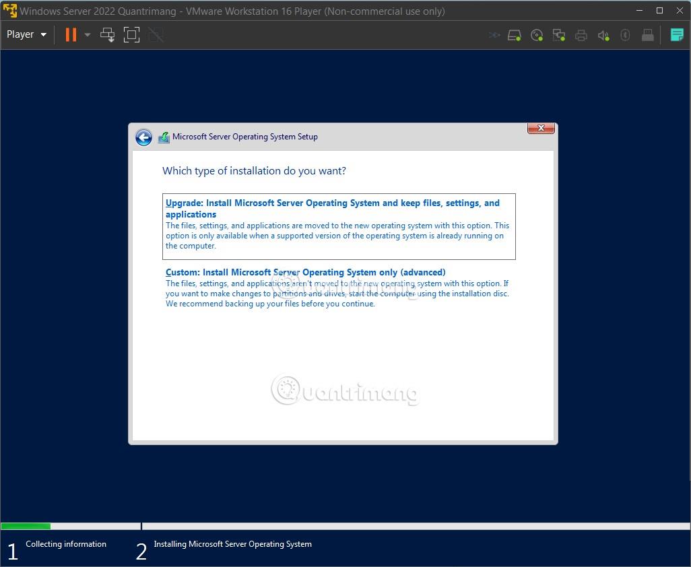Send Ctrl+Alt+Del to the virtual machine
This screenshot has width=691, height=567.
point(107,34)
